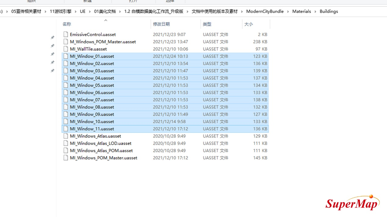Click the topmost pin icon in sidebar

tap(52, 37)
